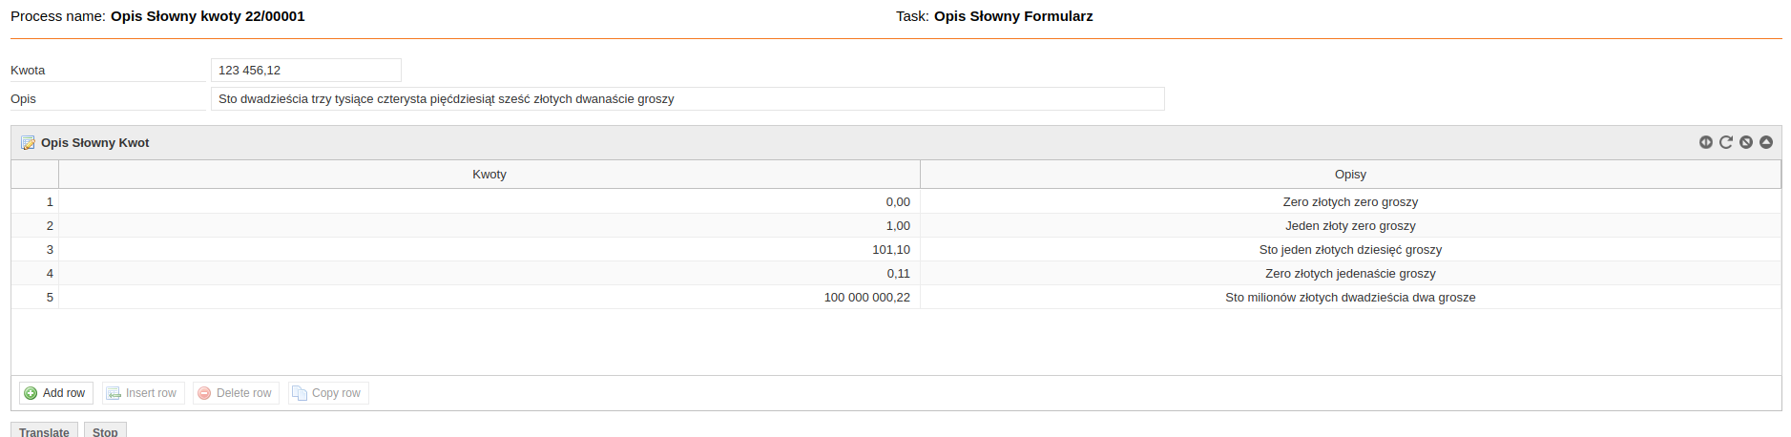Click the Opis text field
The width and height of the screenshot is (1791, 437).
[687, 99]
